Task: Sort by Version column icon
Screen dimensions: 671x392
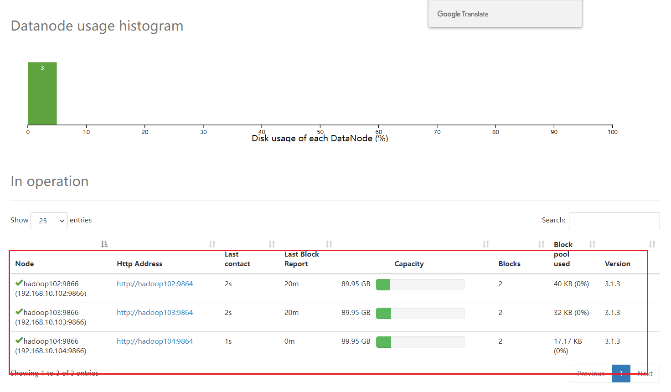Action: pos(652,244)
